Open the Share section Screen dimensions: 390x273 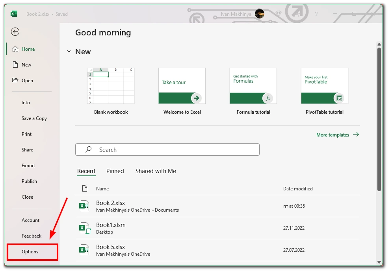point(27,150)
